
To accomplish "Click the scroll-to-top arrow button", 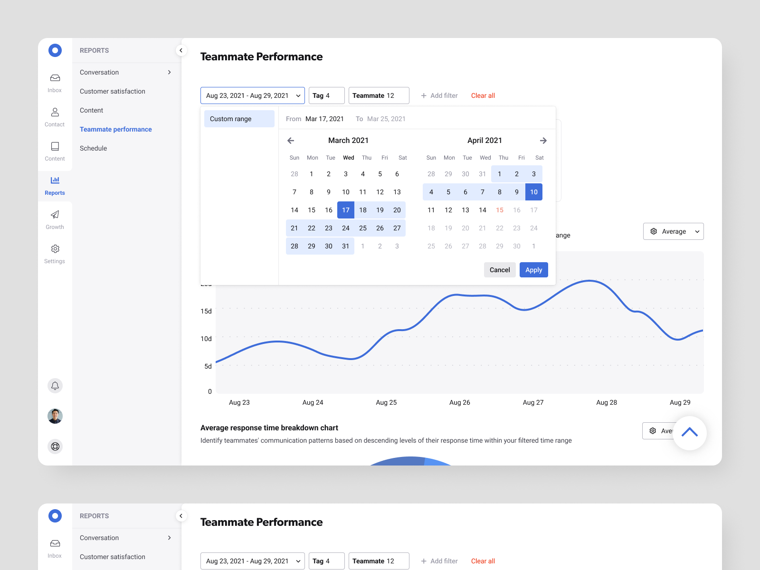I will coord(690,433).
